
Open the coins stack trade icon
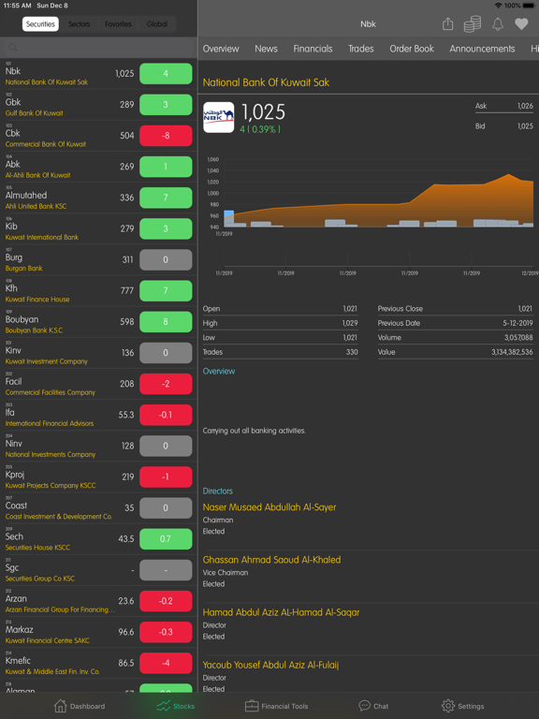pyautogui.click(x=472, y=23)
